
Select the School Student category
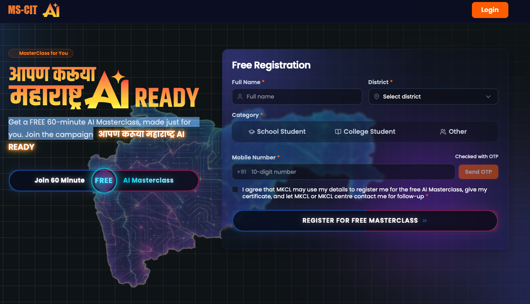pos(277,132)
